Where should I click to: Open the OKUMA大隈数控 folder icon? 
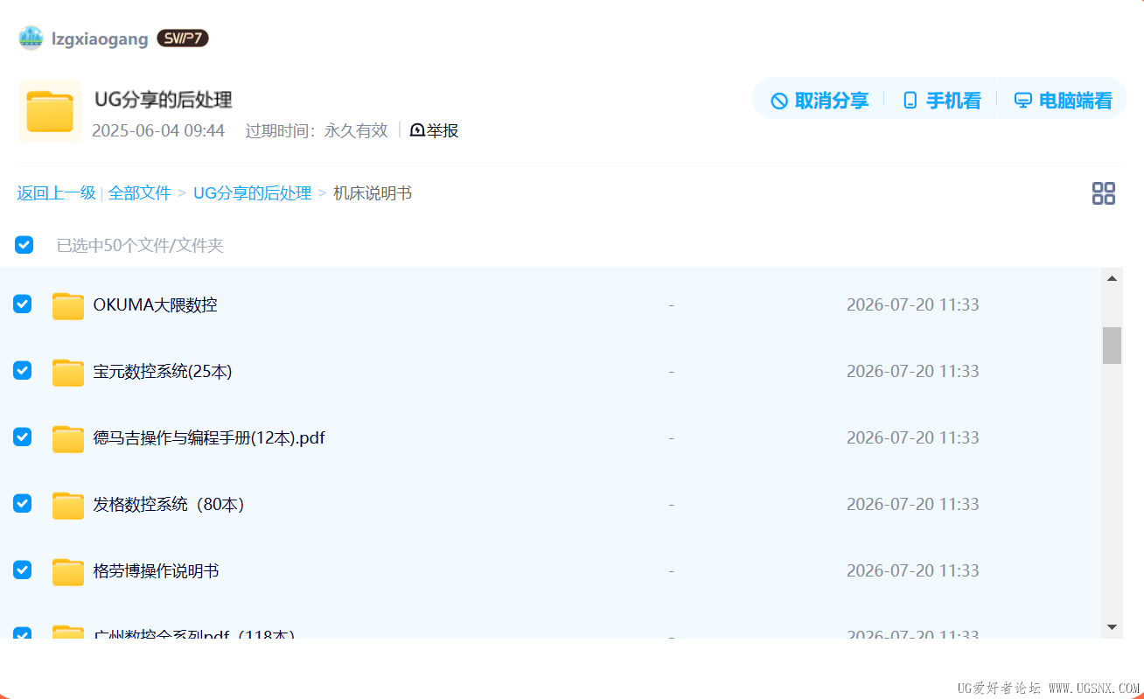tap(68, 305)
